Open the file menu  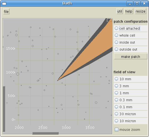6,11
